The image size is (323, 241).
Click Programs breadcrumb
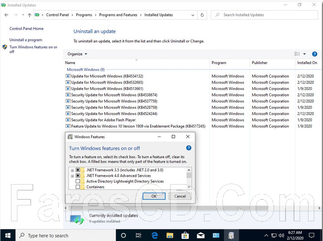click(x=84, y=15)
